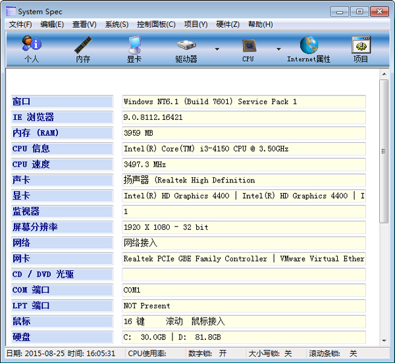Click the IE 浏览器 label button
The height and width of the screenshot is (363, 395).
pyautogui.click(x=62, y=117)
